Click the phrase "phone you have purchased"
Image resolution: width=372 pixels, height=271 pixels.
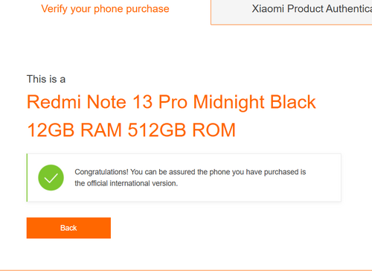[254, 172]
